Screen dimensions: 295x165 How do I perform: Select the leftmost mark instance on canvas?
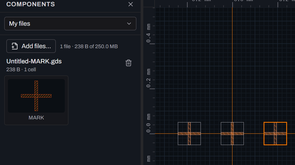(x=189, y=134)
